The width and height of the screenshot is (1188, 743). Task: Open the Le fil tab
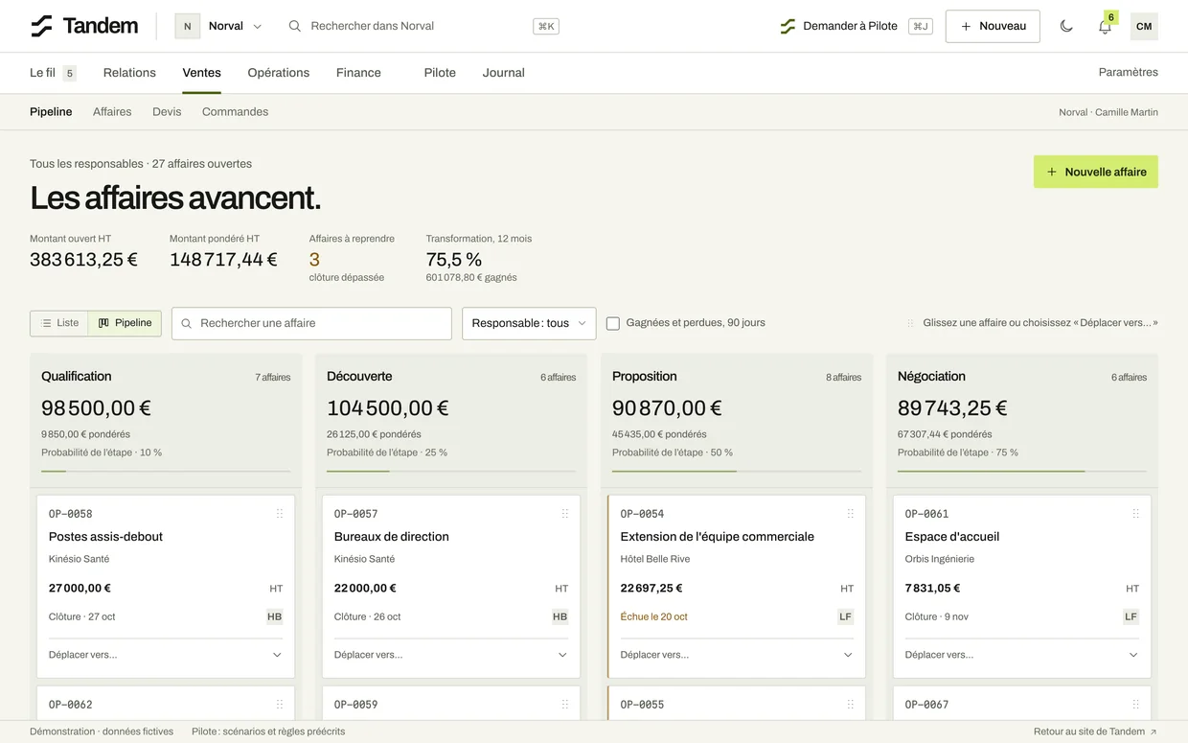53,73
